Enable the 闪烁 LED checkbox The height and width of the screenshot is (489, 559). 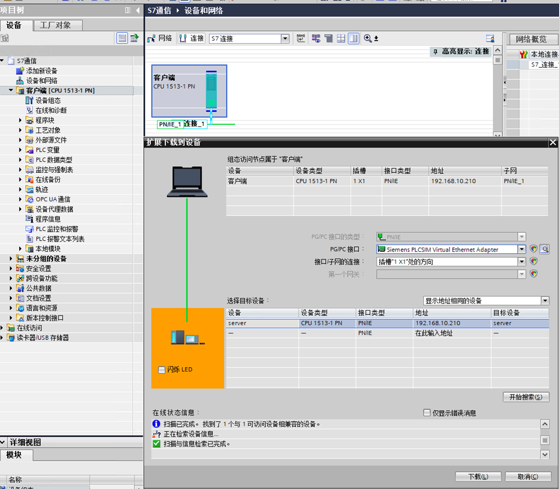click(162, 370)
